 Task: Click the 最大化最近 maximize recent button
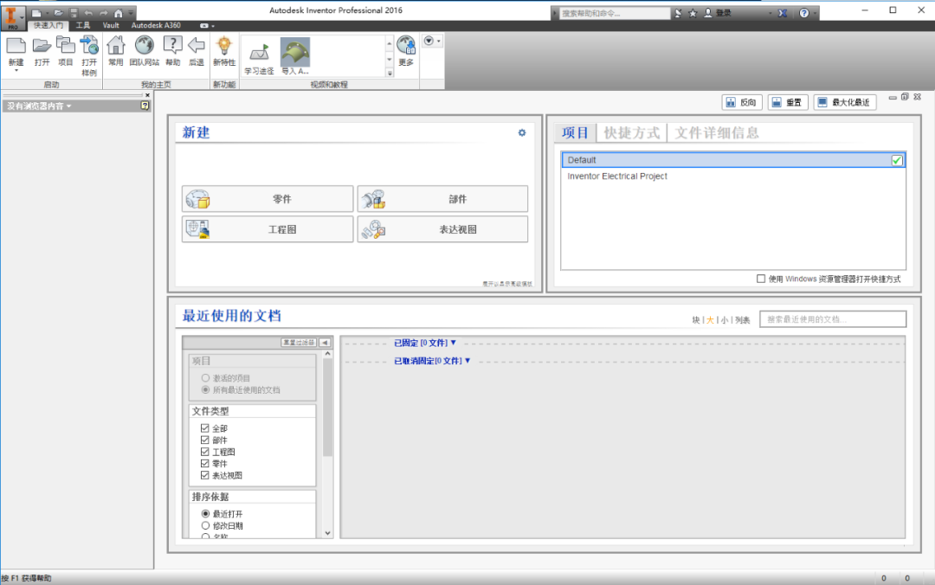click(x=846, y=103)
